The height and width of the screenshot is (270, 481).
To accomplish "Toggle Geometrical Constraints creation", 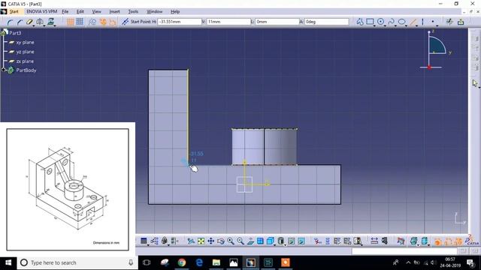I will click(103, 22).
